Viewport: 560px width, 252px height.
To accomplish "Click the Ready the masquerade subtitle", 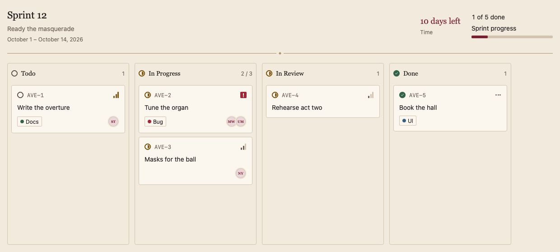I will (41, 29).
